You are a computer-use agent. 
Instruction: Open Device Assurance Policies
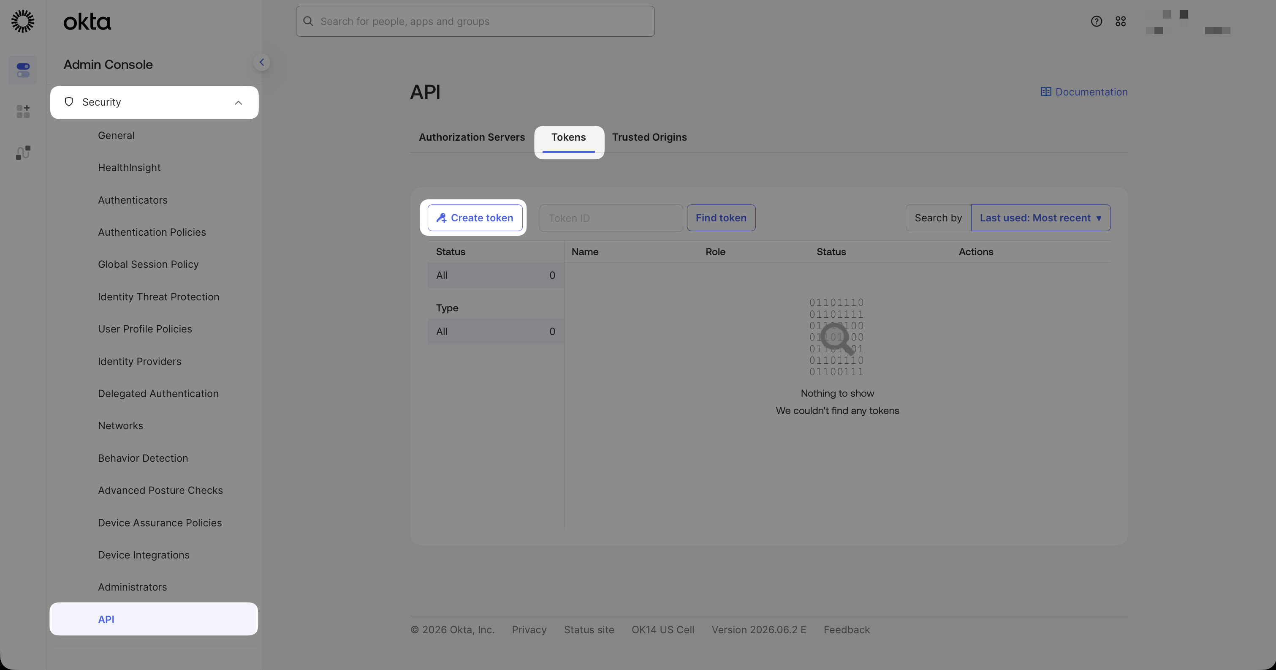160,523
